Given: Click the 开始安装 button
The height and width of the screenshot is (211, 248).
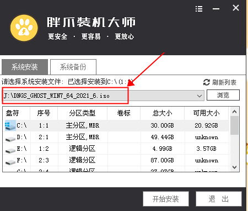Looking at the screenshot, I should [x=166, y=199].
